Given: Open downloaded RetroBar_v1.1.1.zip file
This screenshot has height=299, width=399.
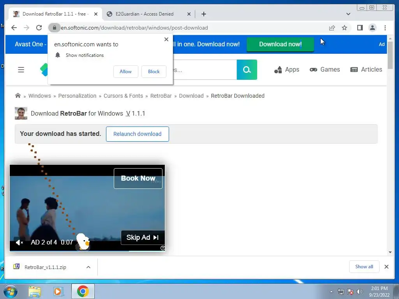Looking at the screenshot, I should 45,267.
